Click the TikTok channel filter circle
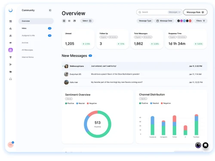This screenshot has width=215, height=161. coord(178,21)
